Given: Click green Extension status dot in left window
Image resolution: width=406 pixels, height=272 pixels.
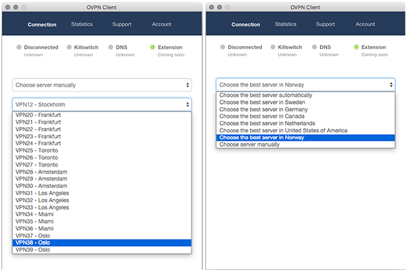Looking at the screenshot, I should pyautogui.click(x=152, y=47).
